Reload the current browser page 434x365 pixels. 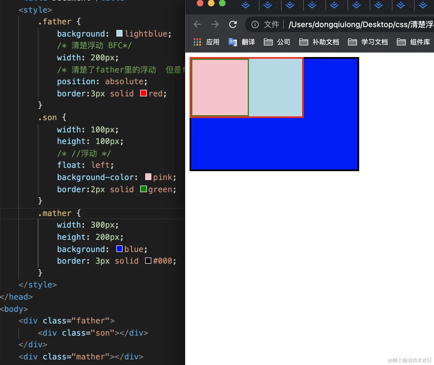click(x=233, y=24)
